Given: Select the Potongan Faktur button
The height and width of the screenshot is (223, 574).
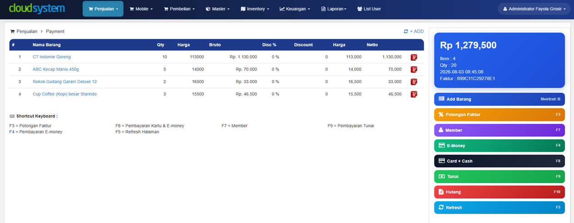Looking at the screenshot, I should click(500, 115).
